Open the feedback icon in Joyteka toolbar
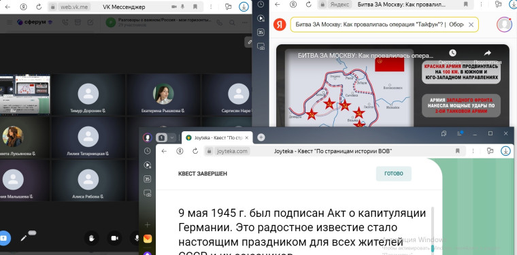The width and height of the screenshot is (517, 255). pyautogui.click(x=490, y=151)
